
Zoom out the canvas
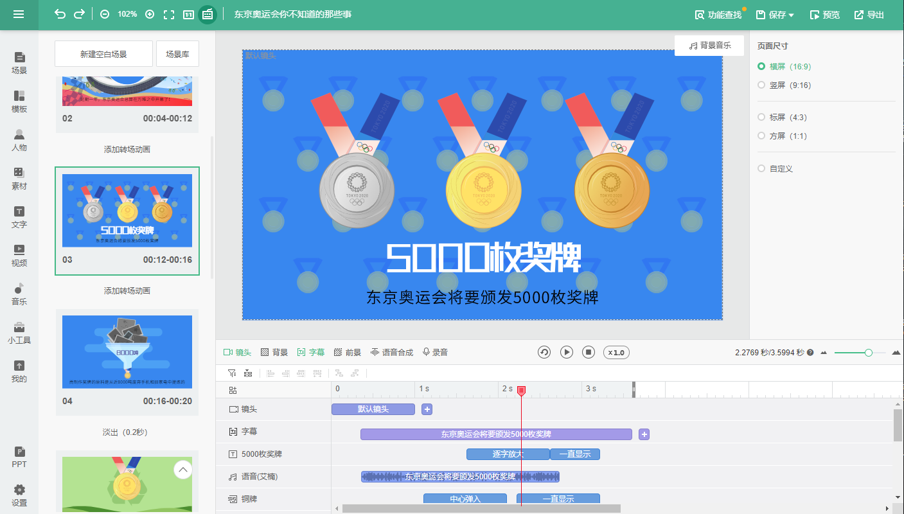point(105,14)
